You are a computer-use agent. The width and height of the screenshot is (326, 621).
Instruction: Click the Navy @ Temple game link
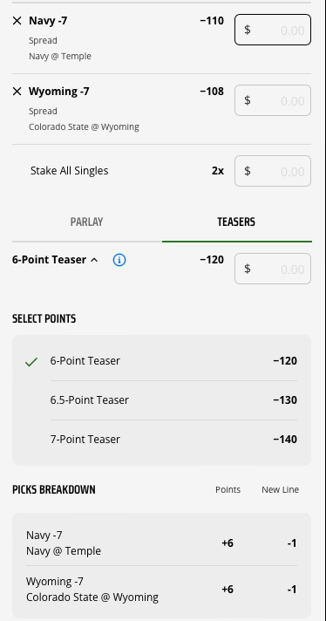pos(60,56)
